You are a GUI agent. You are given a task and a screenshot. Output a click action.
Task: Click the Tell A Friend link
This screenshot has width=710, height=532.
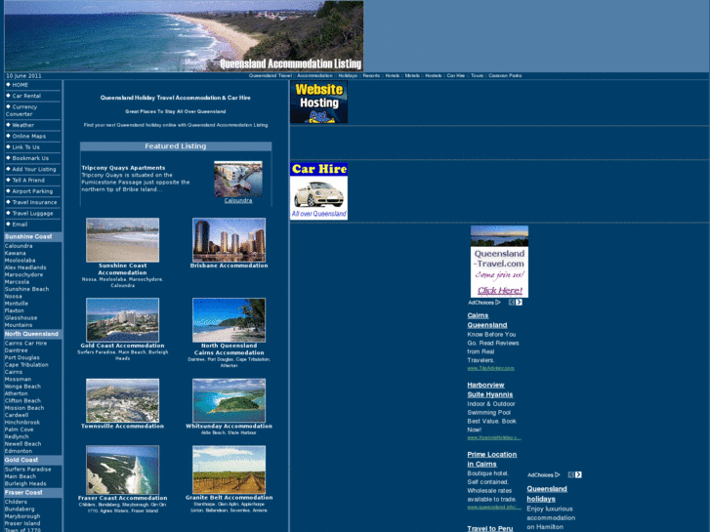pos(28,181)
